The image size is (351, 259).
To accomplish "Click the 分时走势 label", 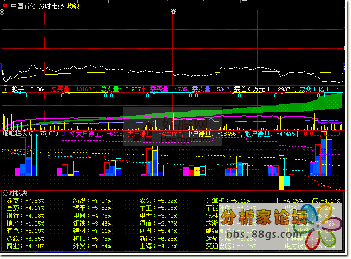I will (x=51, y=6).
